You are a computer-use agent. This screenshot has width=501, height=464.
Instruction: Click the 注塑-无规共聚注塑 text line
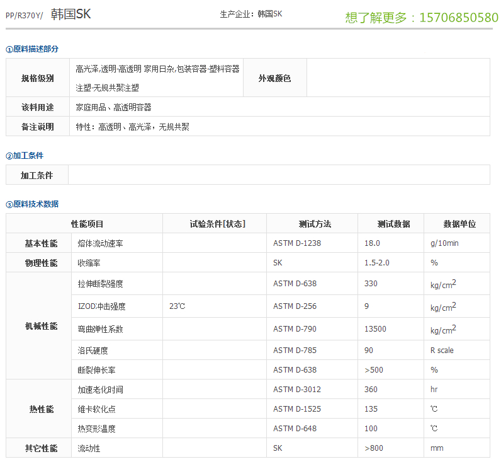108,88
